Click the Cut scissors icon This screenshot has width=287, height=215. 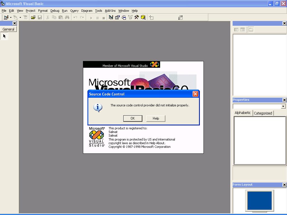(x=48, y=17)
